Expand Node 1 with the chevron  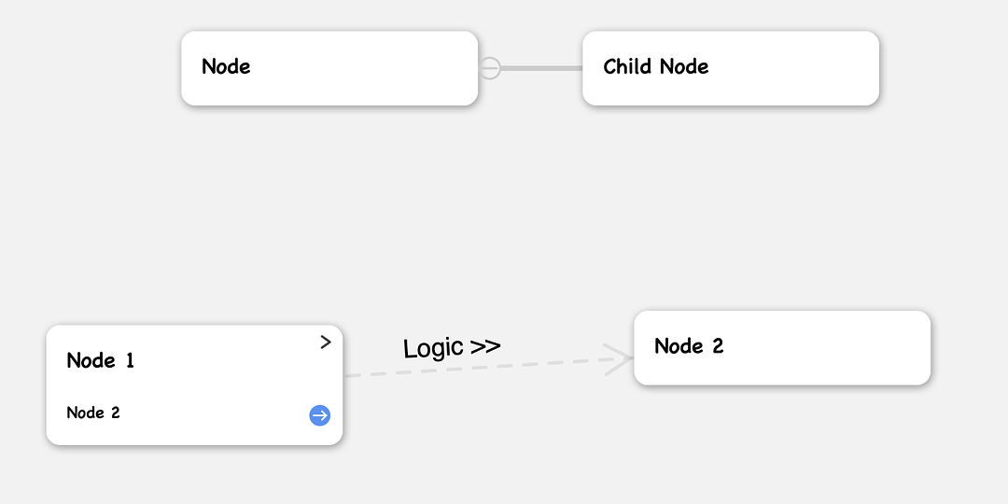tap(326, 343)
